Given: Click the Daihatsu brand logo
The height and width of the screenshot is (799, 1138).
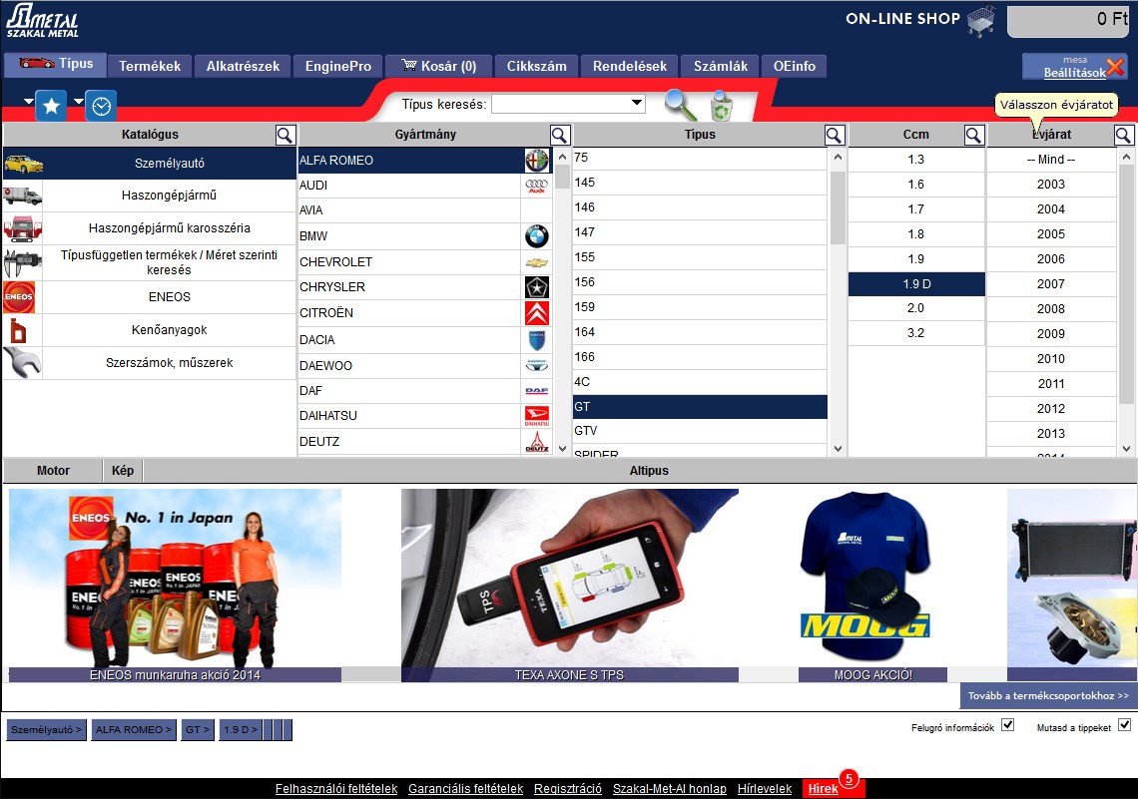Looking at the screenshot, I should pos(537,416).
